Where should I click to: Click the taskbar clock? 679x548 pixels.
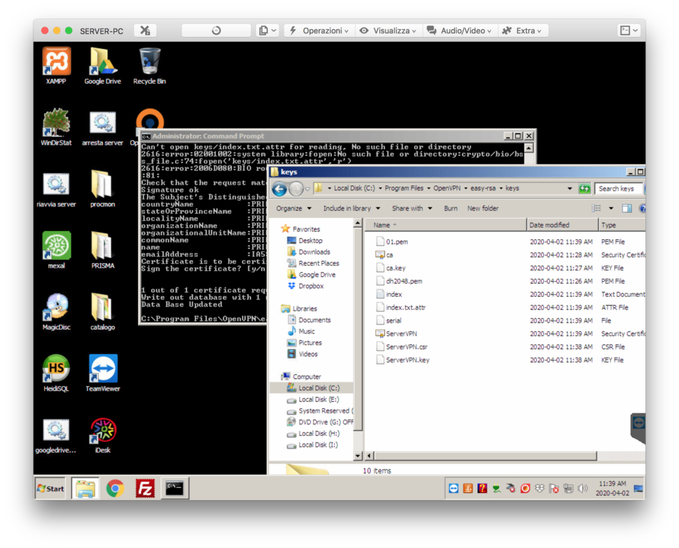pyautogui.click(x=612, y=488)
